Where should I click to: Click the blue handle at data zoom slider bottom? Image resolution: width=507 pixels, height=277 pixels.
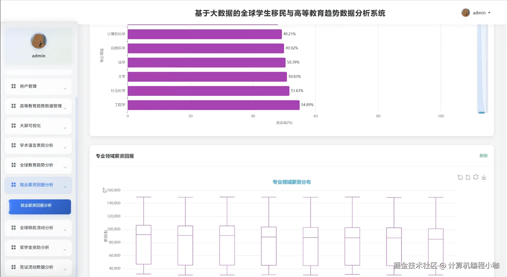482,113
